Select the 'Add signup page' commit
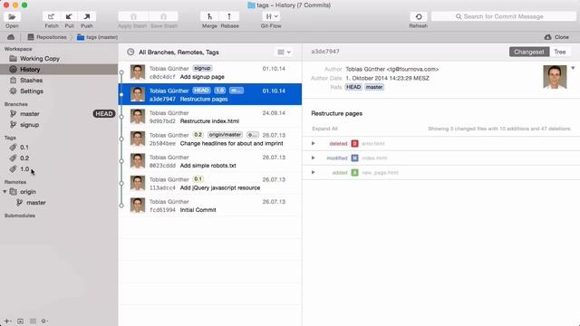The width and height of the screenshot is (580, 326). click(x=209, y=72)
